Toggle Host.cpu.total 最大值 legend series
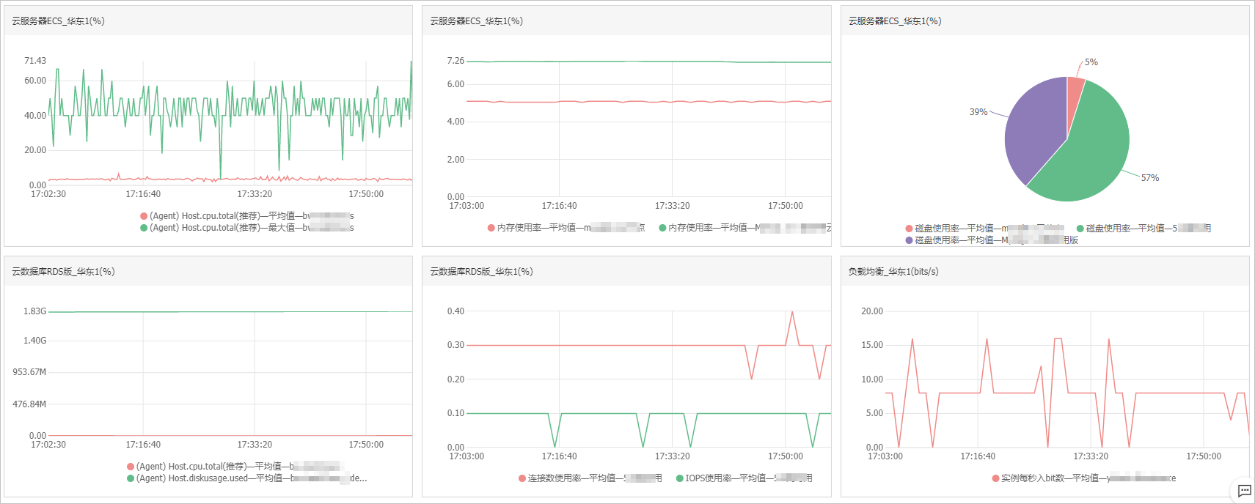 point(247,228)
